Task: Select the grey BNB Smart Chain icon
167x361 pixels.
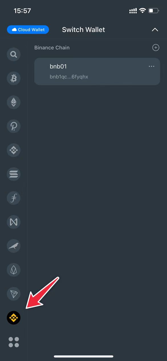Action: [x=14, y=150]
